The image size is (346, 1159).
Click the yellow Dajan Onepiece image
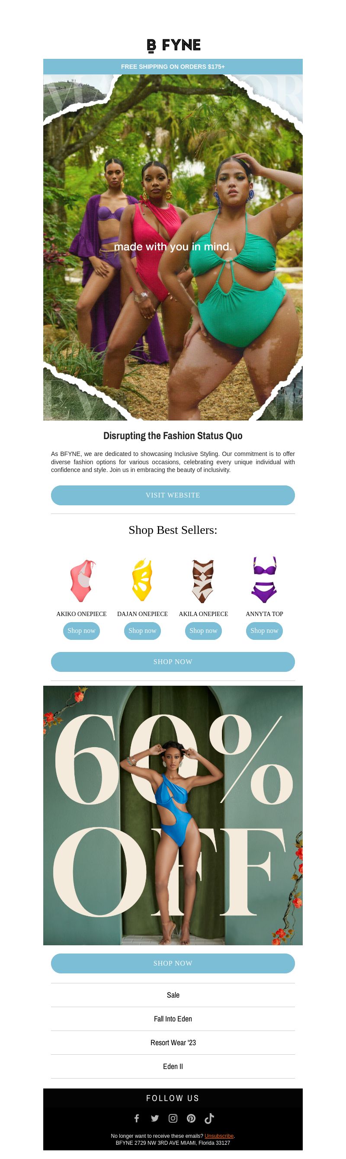click(x=142, y=580)
